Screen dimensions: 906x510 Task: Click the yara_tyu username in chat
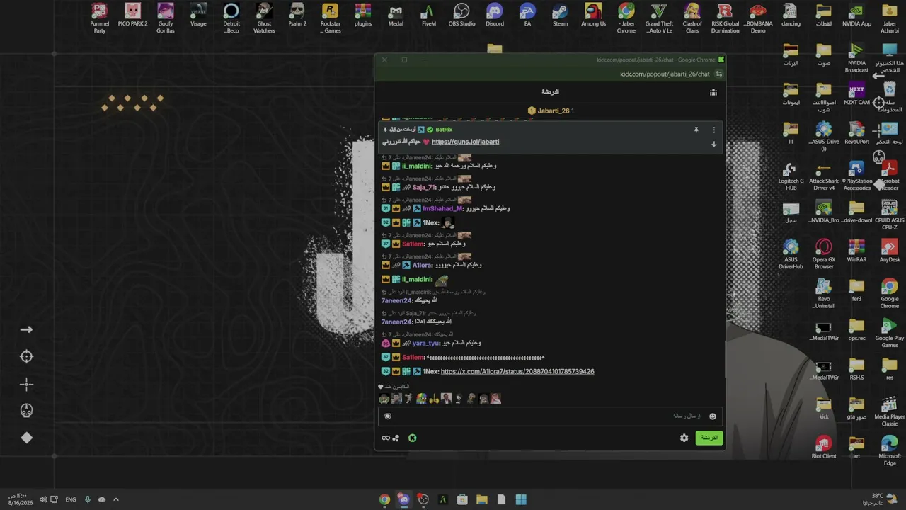[426, 343]
